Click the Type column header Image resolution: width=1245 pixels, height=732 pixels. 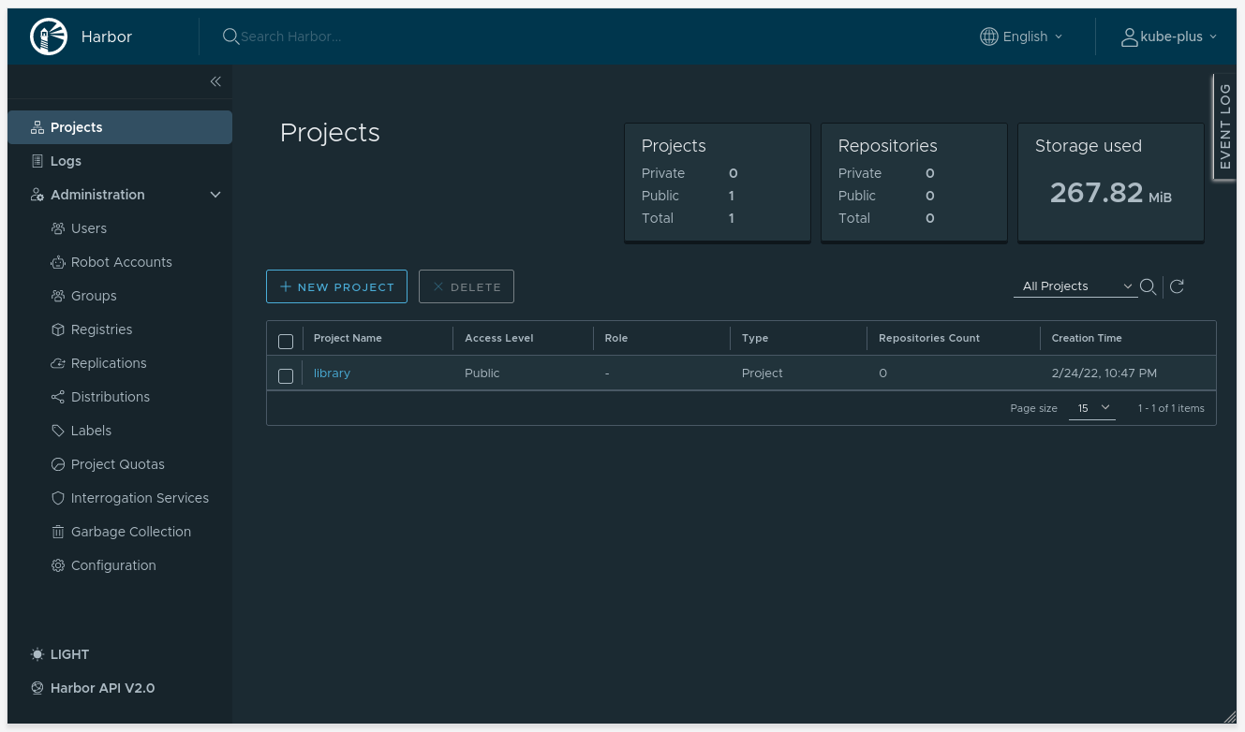pos(755,338)
